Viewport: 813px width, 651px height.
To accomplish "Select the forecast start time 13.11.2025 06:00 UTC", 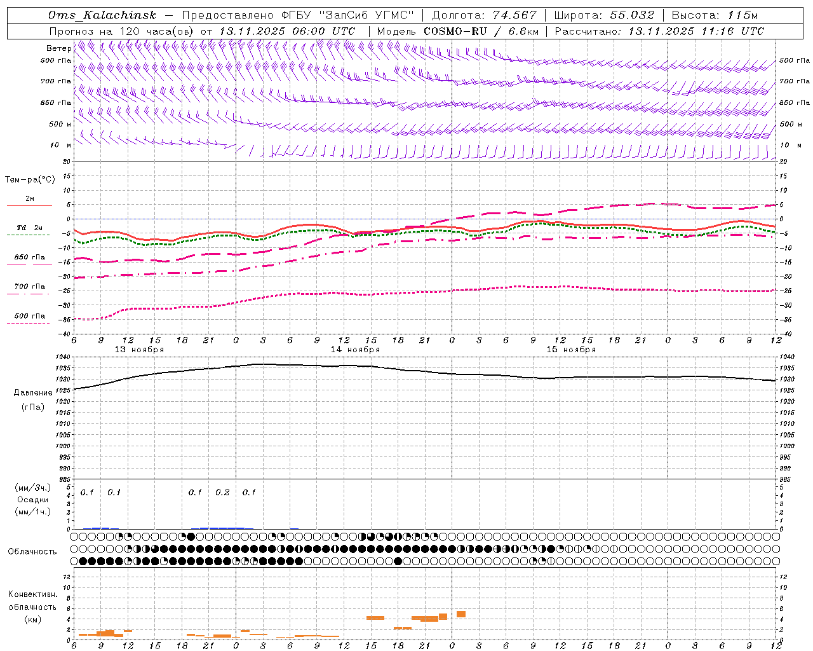I will coord(287,31).
